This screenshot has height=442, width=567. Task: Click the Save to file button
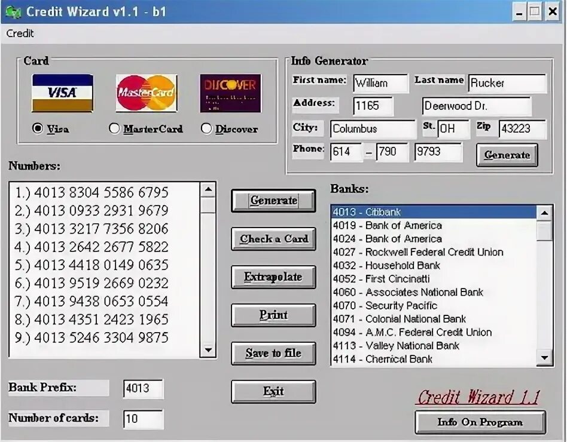[273, 353]
